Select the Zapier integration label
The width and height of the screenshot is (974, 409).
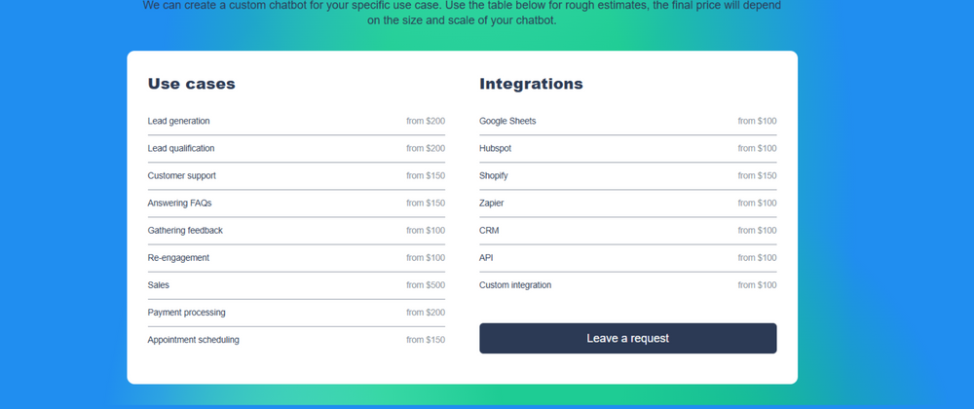[492, 203]
